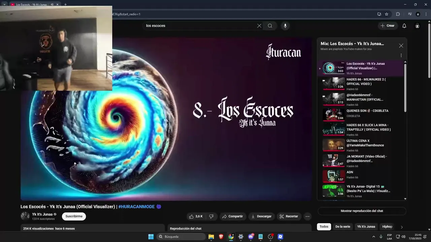431x242 pixels.
Task: Open YouTube notifications bell
Action: tap(404, 26)
